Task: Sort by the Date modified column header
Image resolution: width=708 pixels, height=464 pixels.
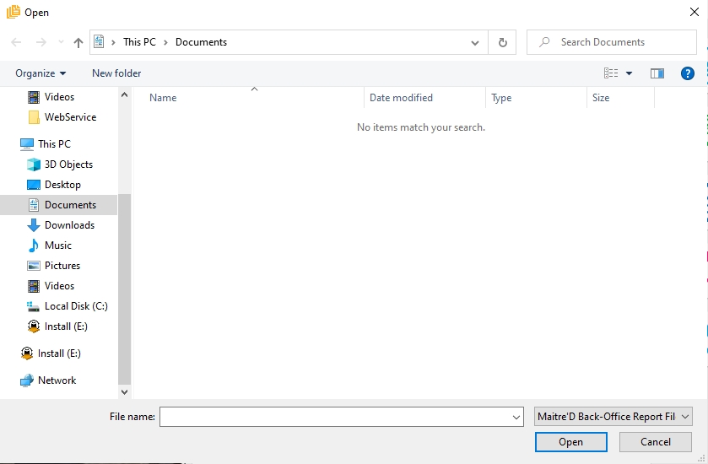Action: 401,98
